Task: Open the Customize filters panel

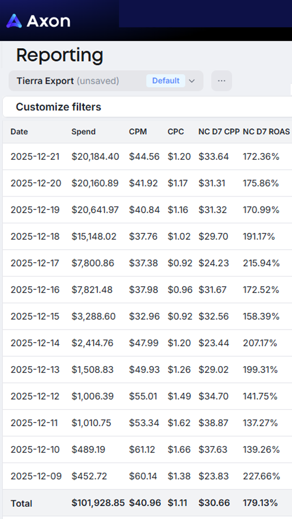Action: [58, 107]
